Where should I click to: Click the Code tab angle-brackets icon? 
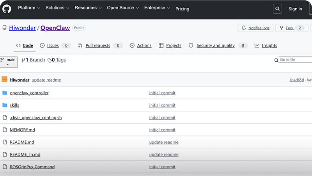pos(18,45)
